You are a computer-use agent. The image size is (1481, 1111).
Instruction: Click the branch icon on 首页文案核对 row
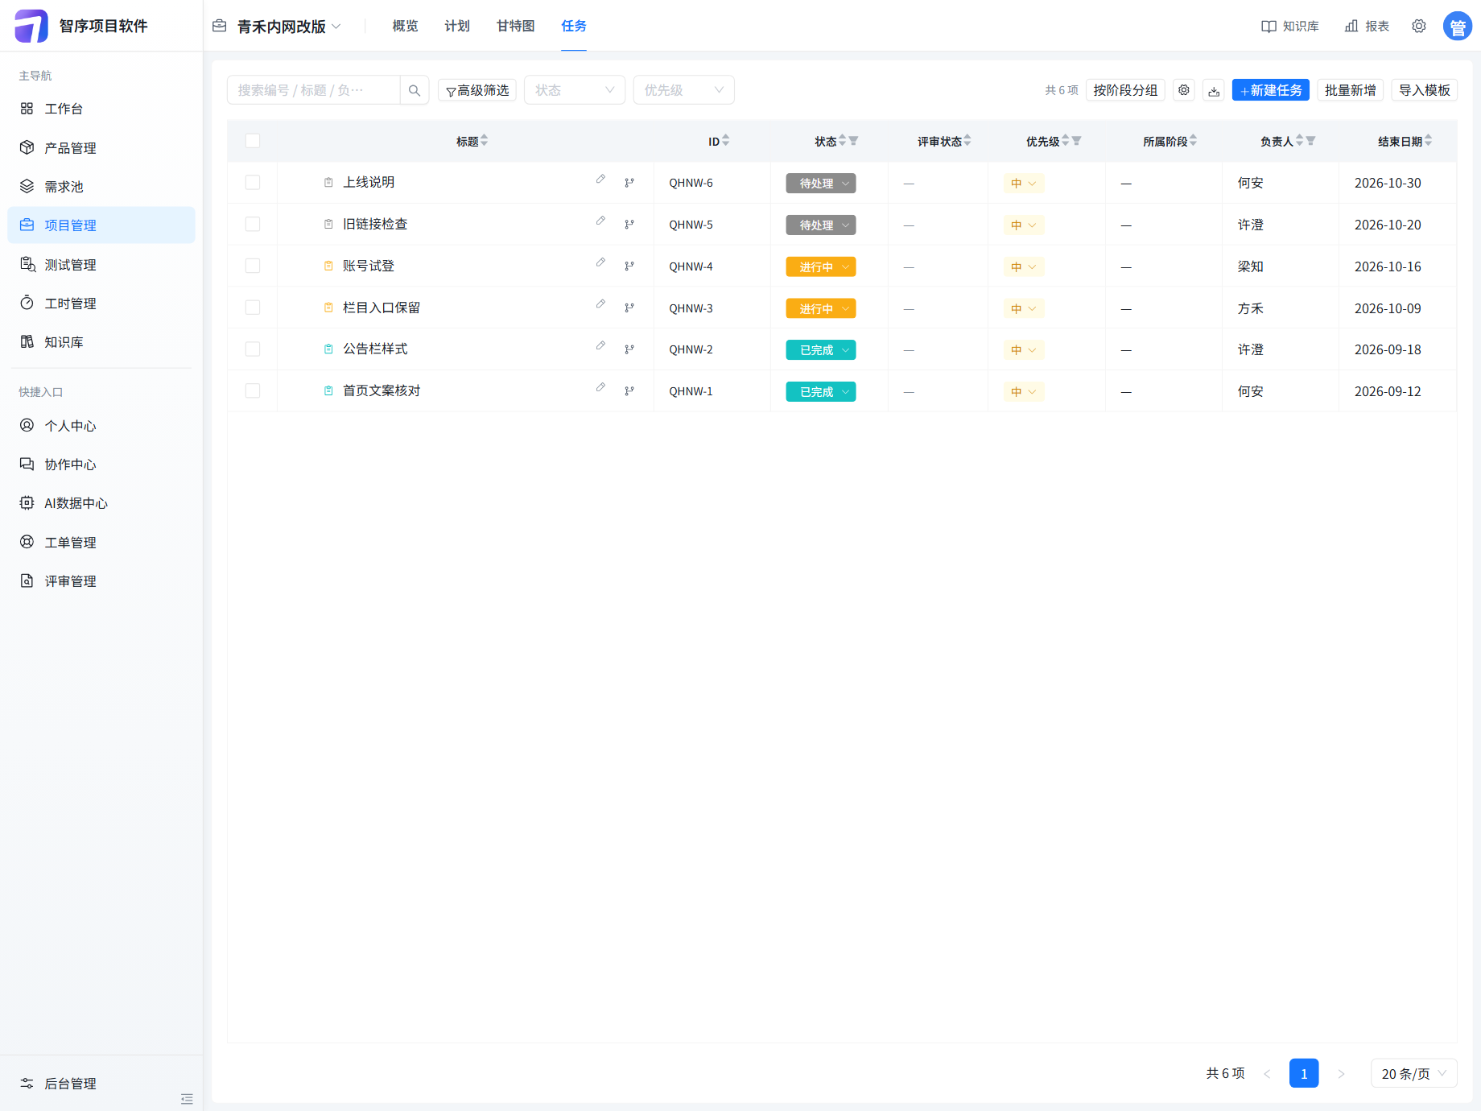pos(629,391)
